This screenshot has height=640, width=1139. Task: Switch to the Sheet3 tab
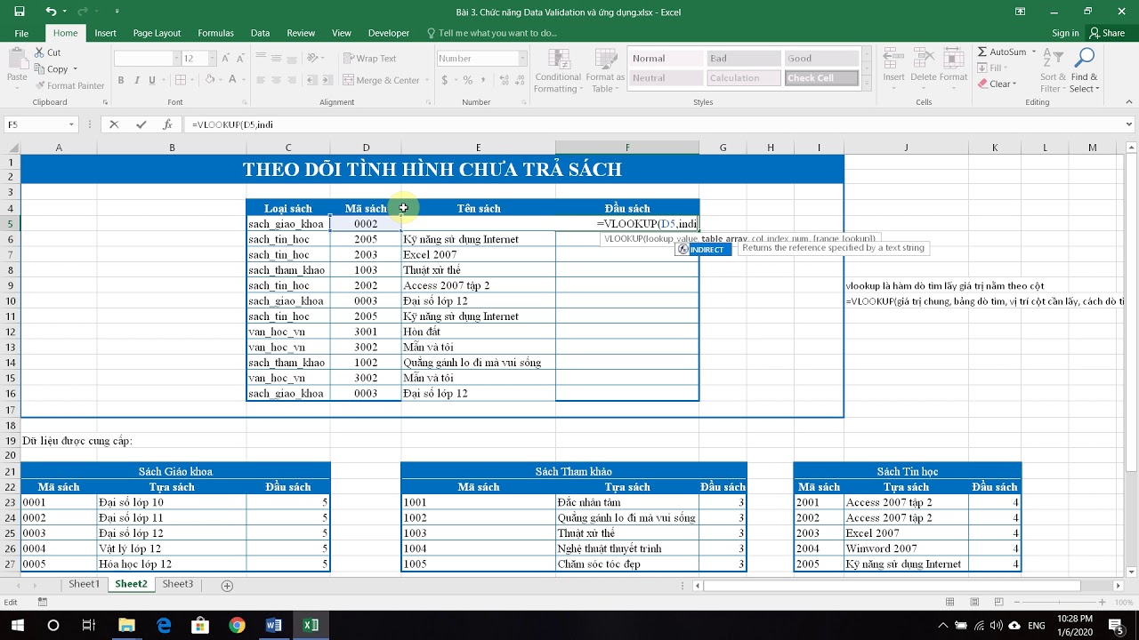pyautogui.click(x=177, y=584)
